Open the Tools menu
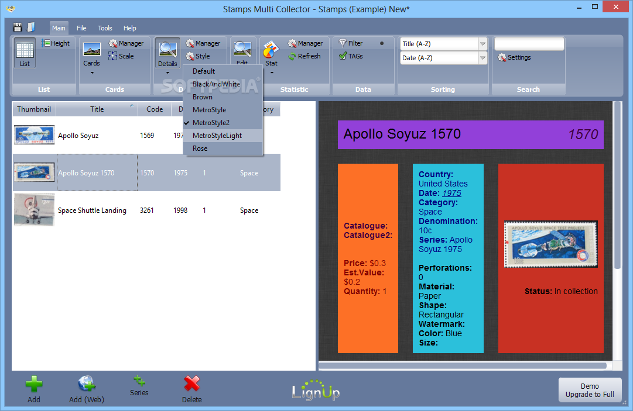This screenshot has height=411, width=633. pyautogui.click(x=105, y=28)
